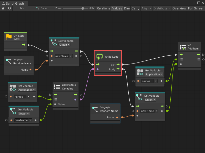This screenshot has height=153, width=205.
Task: Click the graph info icon next to the lock
Action: (x=9, y=8)
